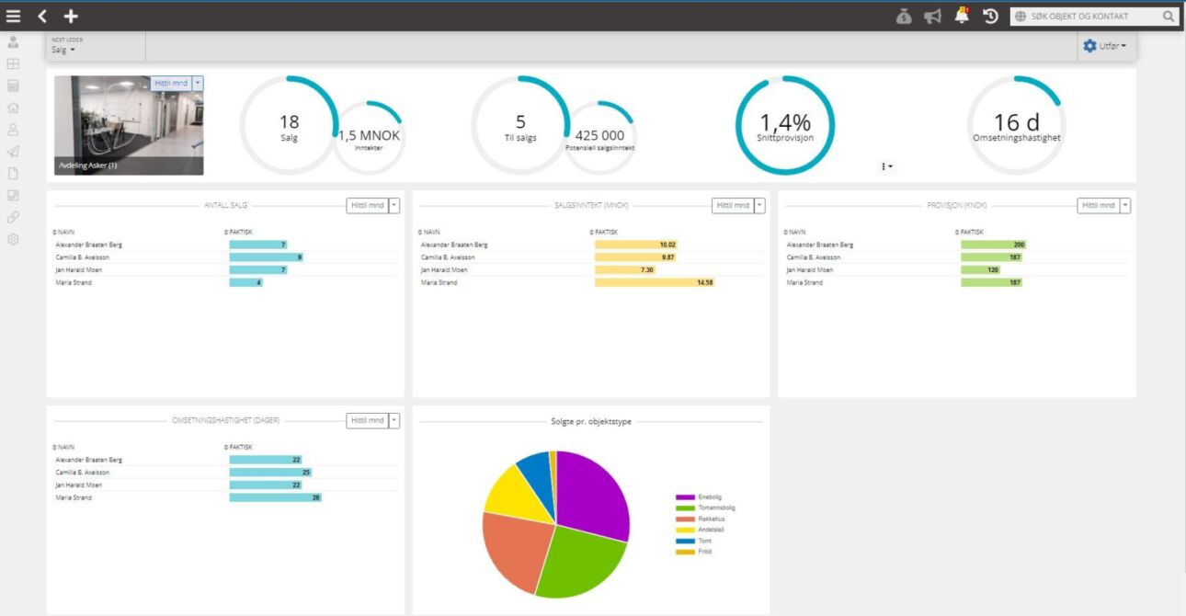Open notifications bell icon
Screen dimensions: 1186x616
(962, 15)
